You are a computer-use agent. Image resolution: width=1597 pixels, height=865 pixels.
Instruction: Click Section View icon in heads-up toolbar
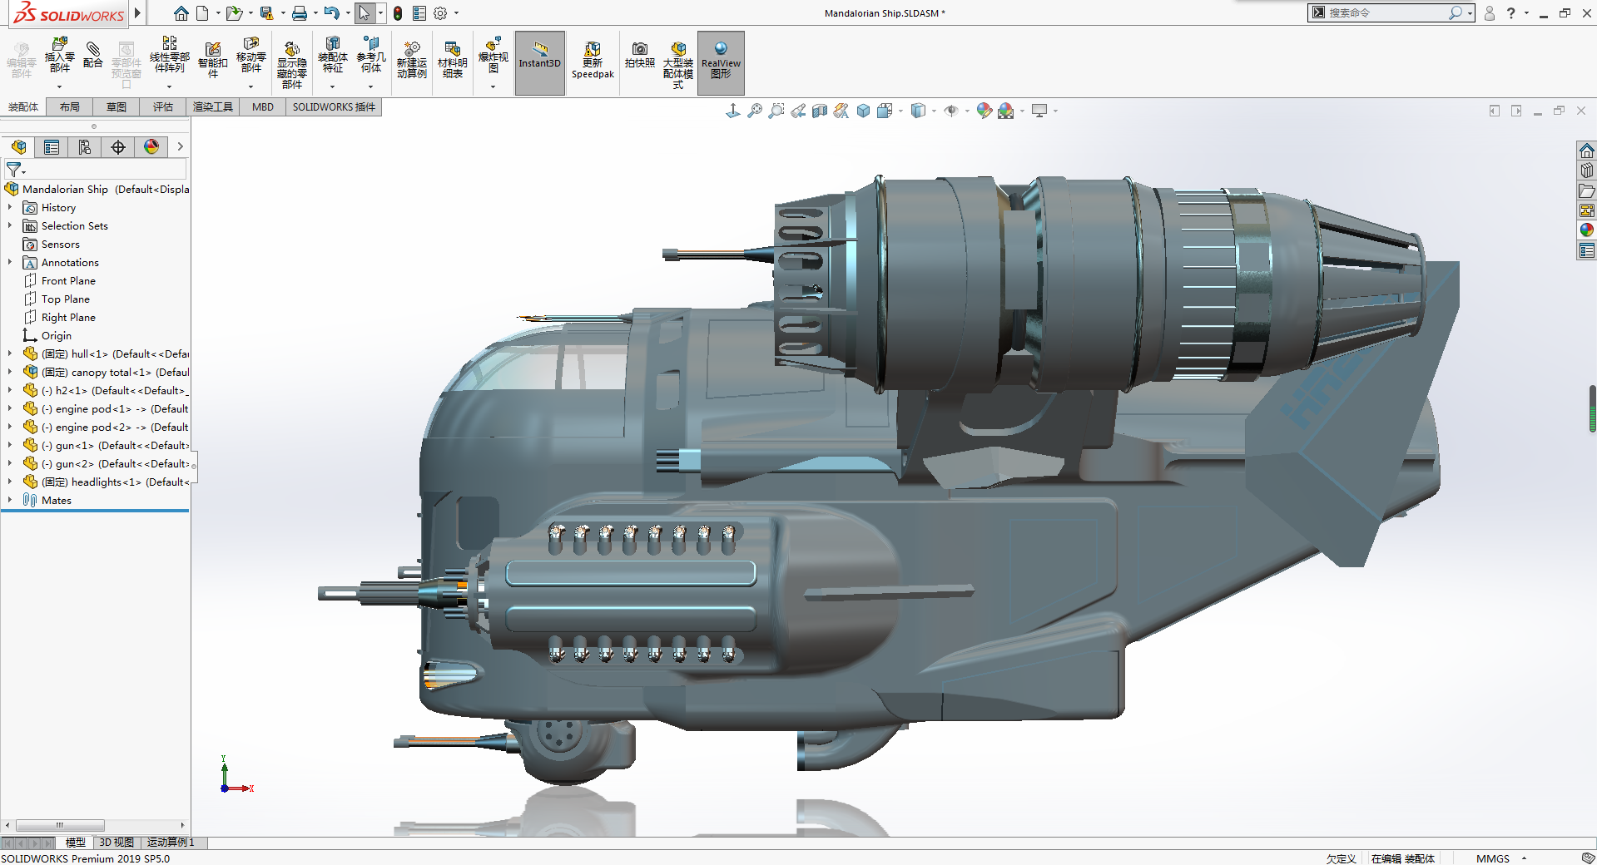point(820,111)
